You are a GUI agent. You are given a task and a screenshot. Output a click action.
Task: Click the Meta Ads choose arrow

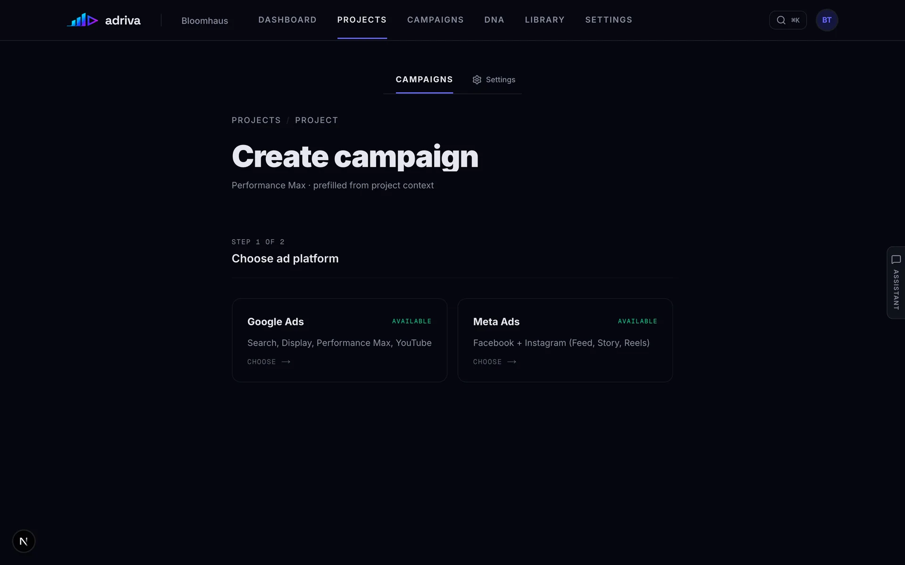(512, 362)
